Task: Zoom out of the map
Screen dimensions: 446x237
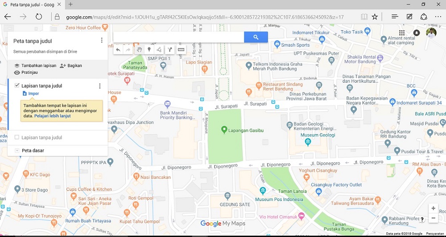Action: click(433, 218)
